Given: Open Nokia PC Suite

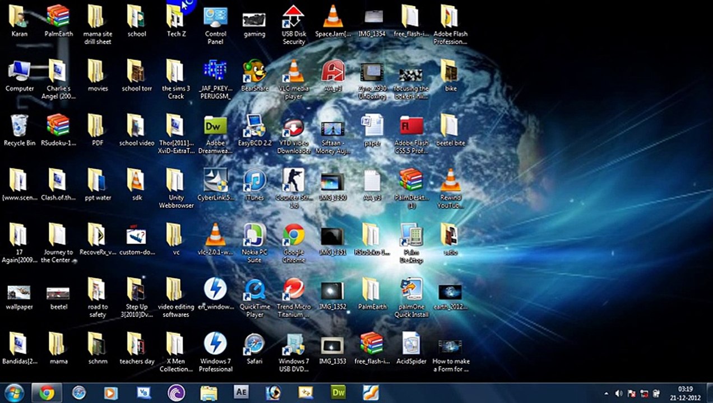Looking at the screenshot, I should tap(254, 243).
